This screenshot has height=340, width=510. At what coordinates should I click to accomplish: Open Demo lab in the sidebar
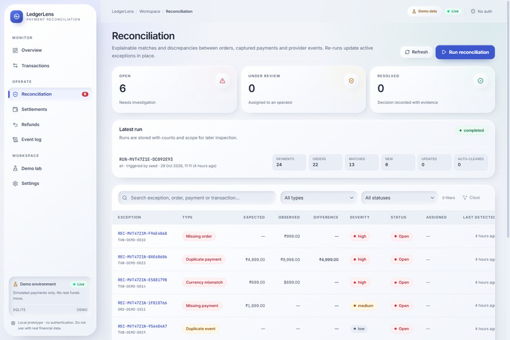50,168
